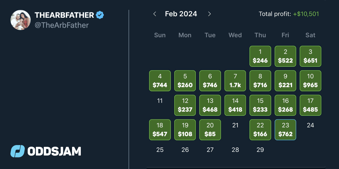Select February 10 with $965 profit
The height and width of the screenshot is (169, 339).
[x=310, y=81]
